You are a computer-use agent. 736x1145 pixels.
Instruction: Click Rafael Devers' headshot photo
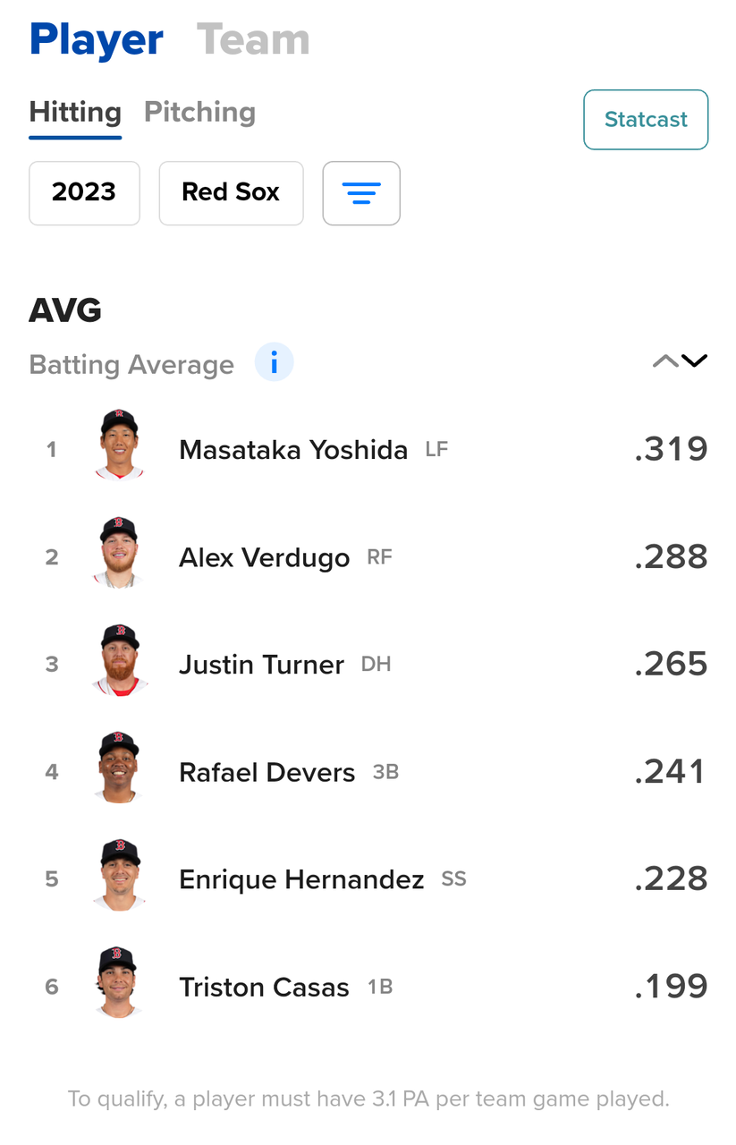coord(119,768)
